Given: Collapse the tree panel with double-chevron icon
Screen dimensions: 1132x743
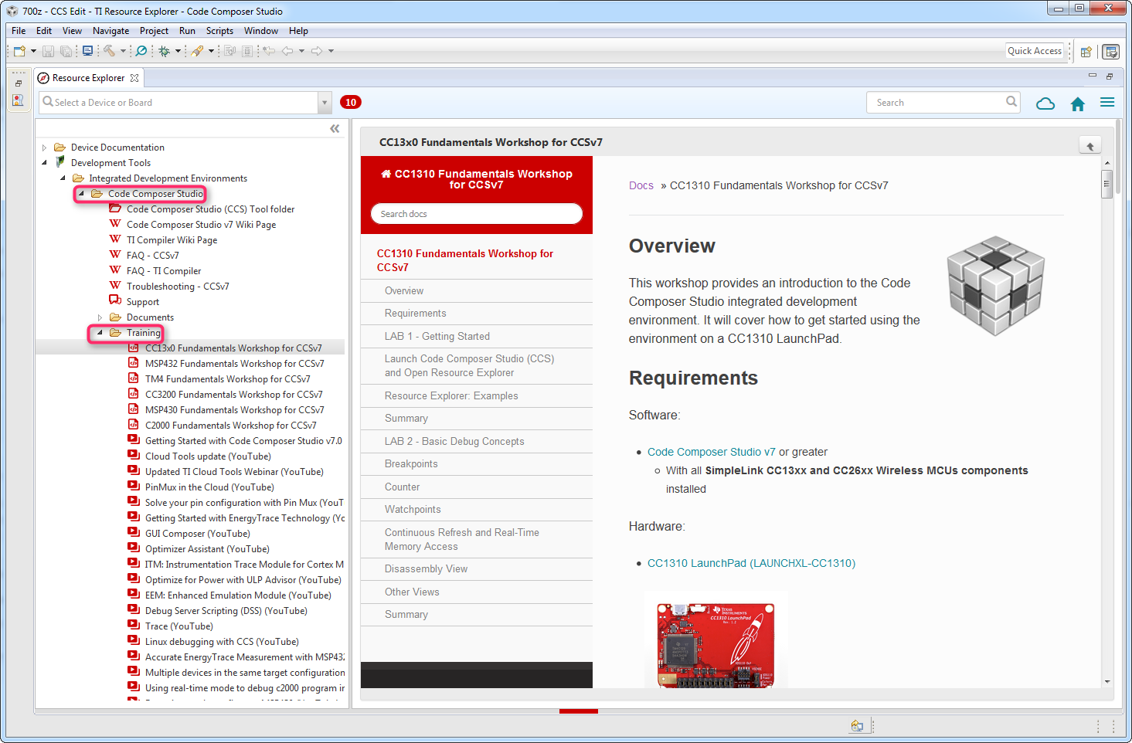Looking at the screenshot, I should click(x=335, y=129).
